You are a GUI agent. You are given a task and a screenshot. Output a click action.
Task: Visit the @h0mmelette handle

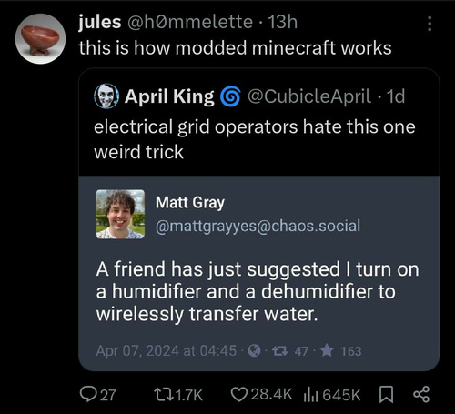(190, 22)
